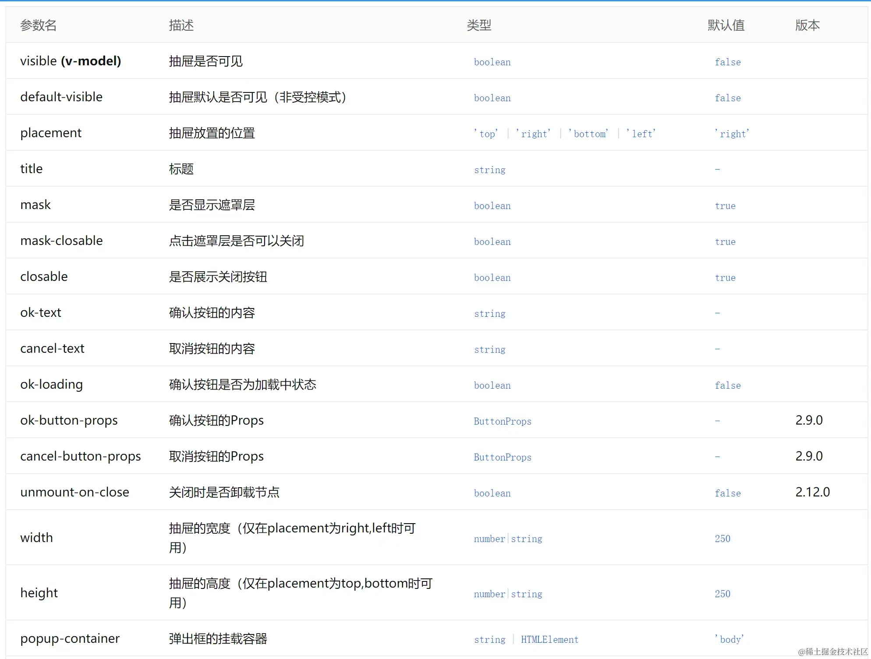Click the width default value 250
Screen dimensions: 871x659
click(x=722, y=539)
